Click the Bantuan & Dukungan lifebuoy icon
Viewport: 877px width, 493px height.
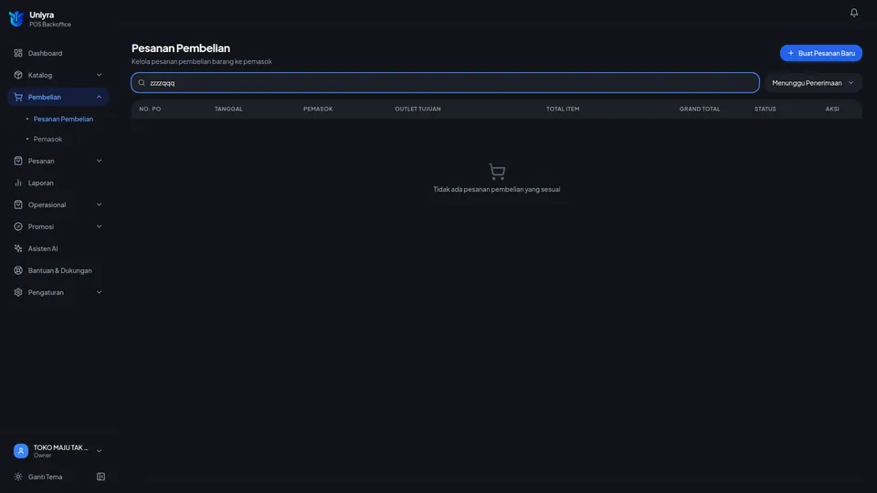click(18, 270)
